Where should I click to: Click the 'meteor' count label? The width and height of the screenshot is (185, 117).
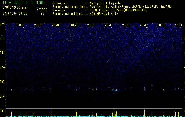(42, 9)
